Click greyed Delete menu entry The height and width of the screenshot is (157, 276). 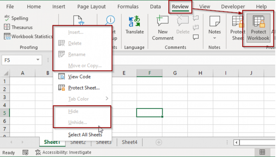pyautogui.click(x=82, y=43)
